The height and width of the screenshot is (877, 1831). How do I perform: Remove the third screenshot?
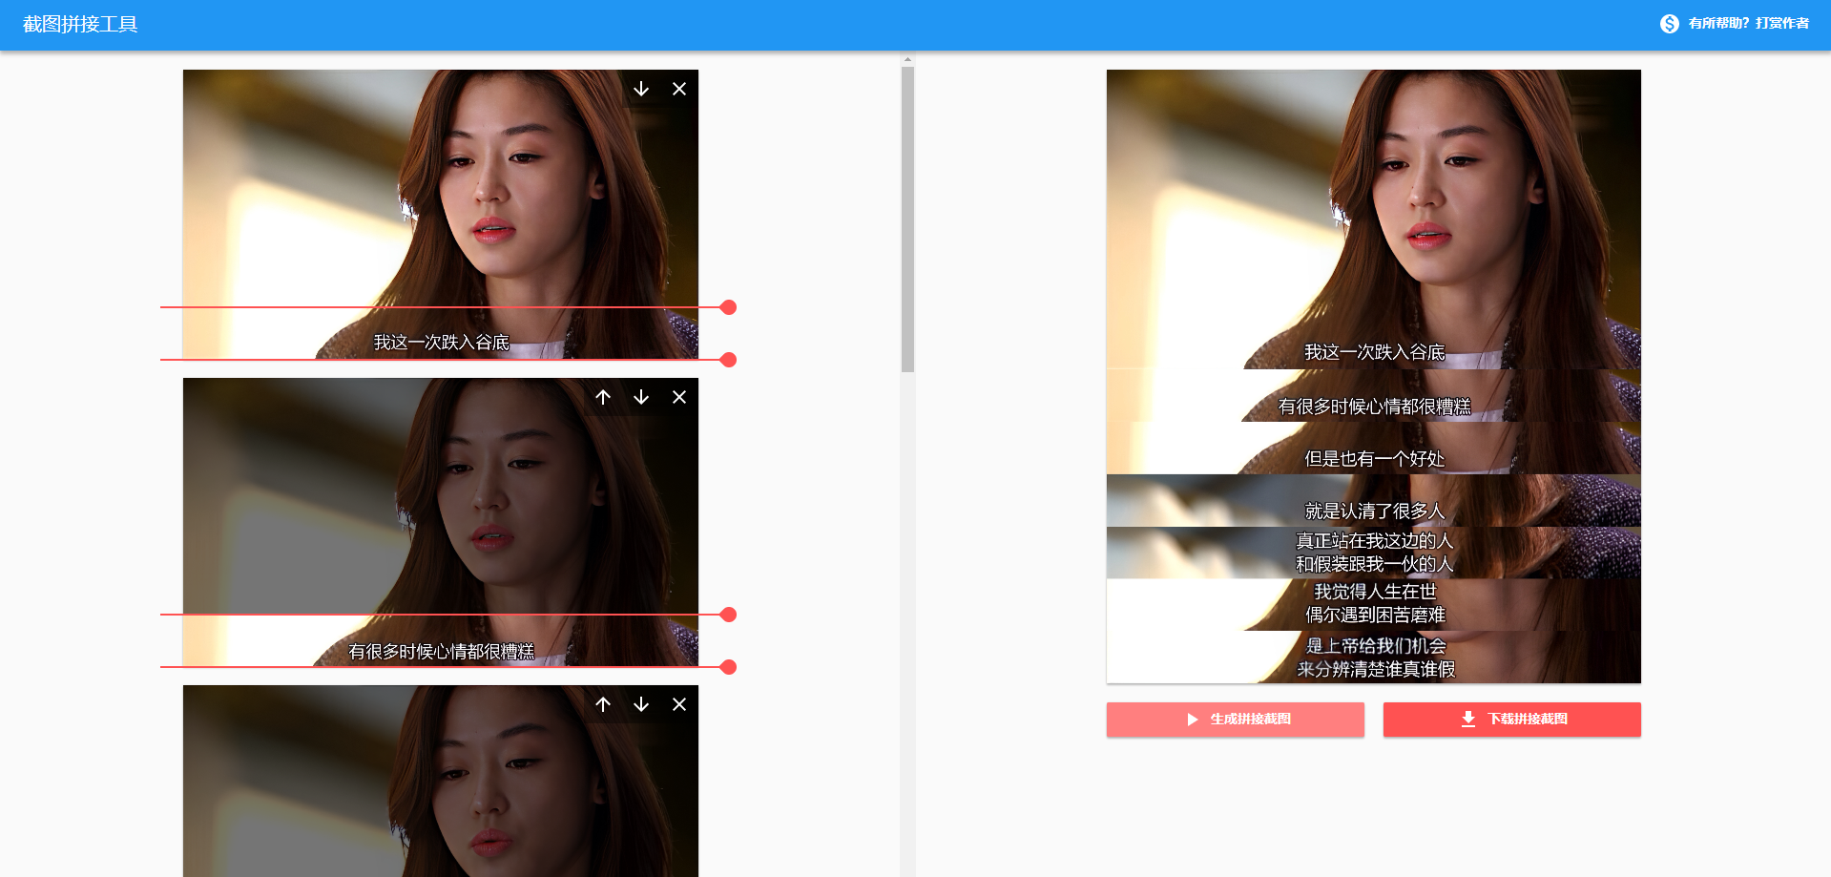tap(679, 704)
